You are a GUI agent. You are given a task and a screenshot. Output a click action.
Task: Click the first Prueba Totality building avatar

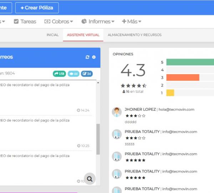117,134
